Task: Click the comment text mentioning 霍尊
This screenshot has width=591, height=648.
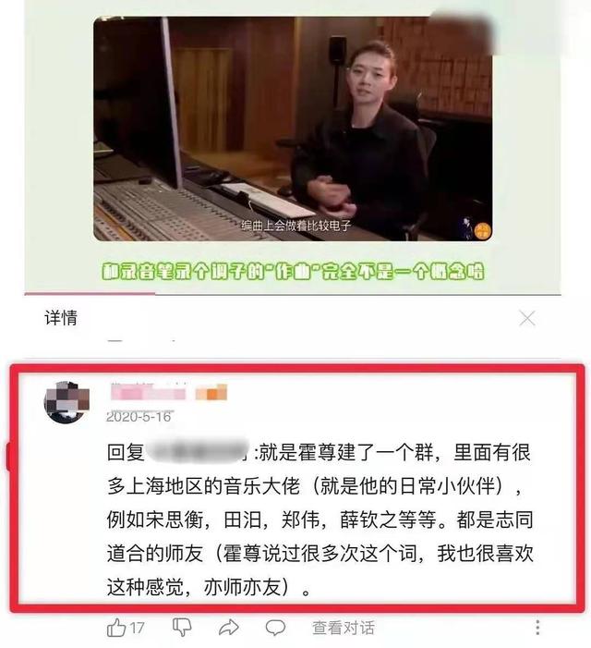Action: [x=320, y=520]
